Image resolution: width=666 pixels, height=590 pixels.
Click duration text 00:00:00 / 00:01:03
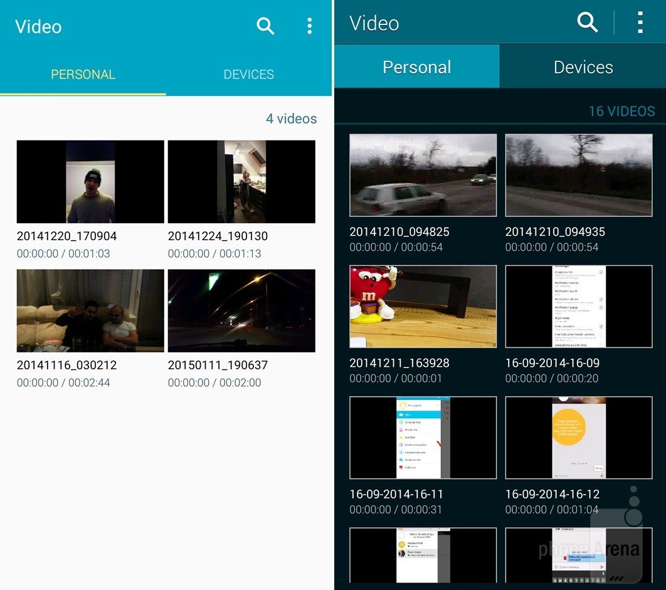pyautogui.click(x=63, y=253)
